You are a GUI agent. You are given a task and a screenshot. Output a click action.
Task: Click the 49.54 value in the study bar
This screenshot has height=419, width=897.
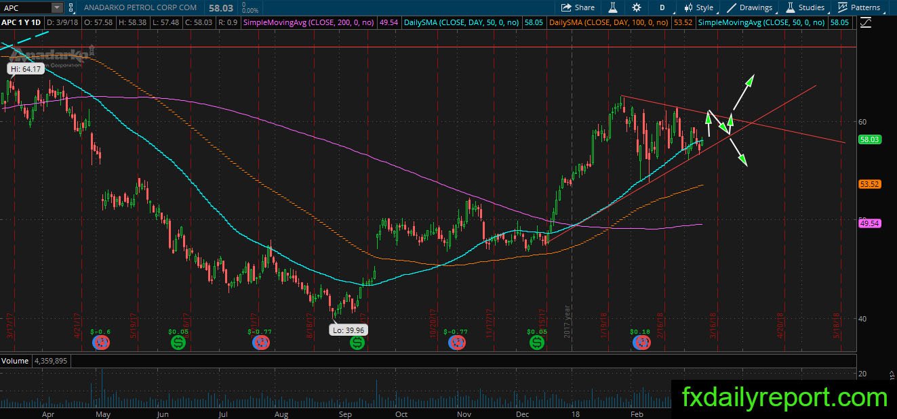(x=389, y=22)
